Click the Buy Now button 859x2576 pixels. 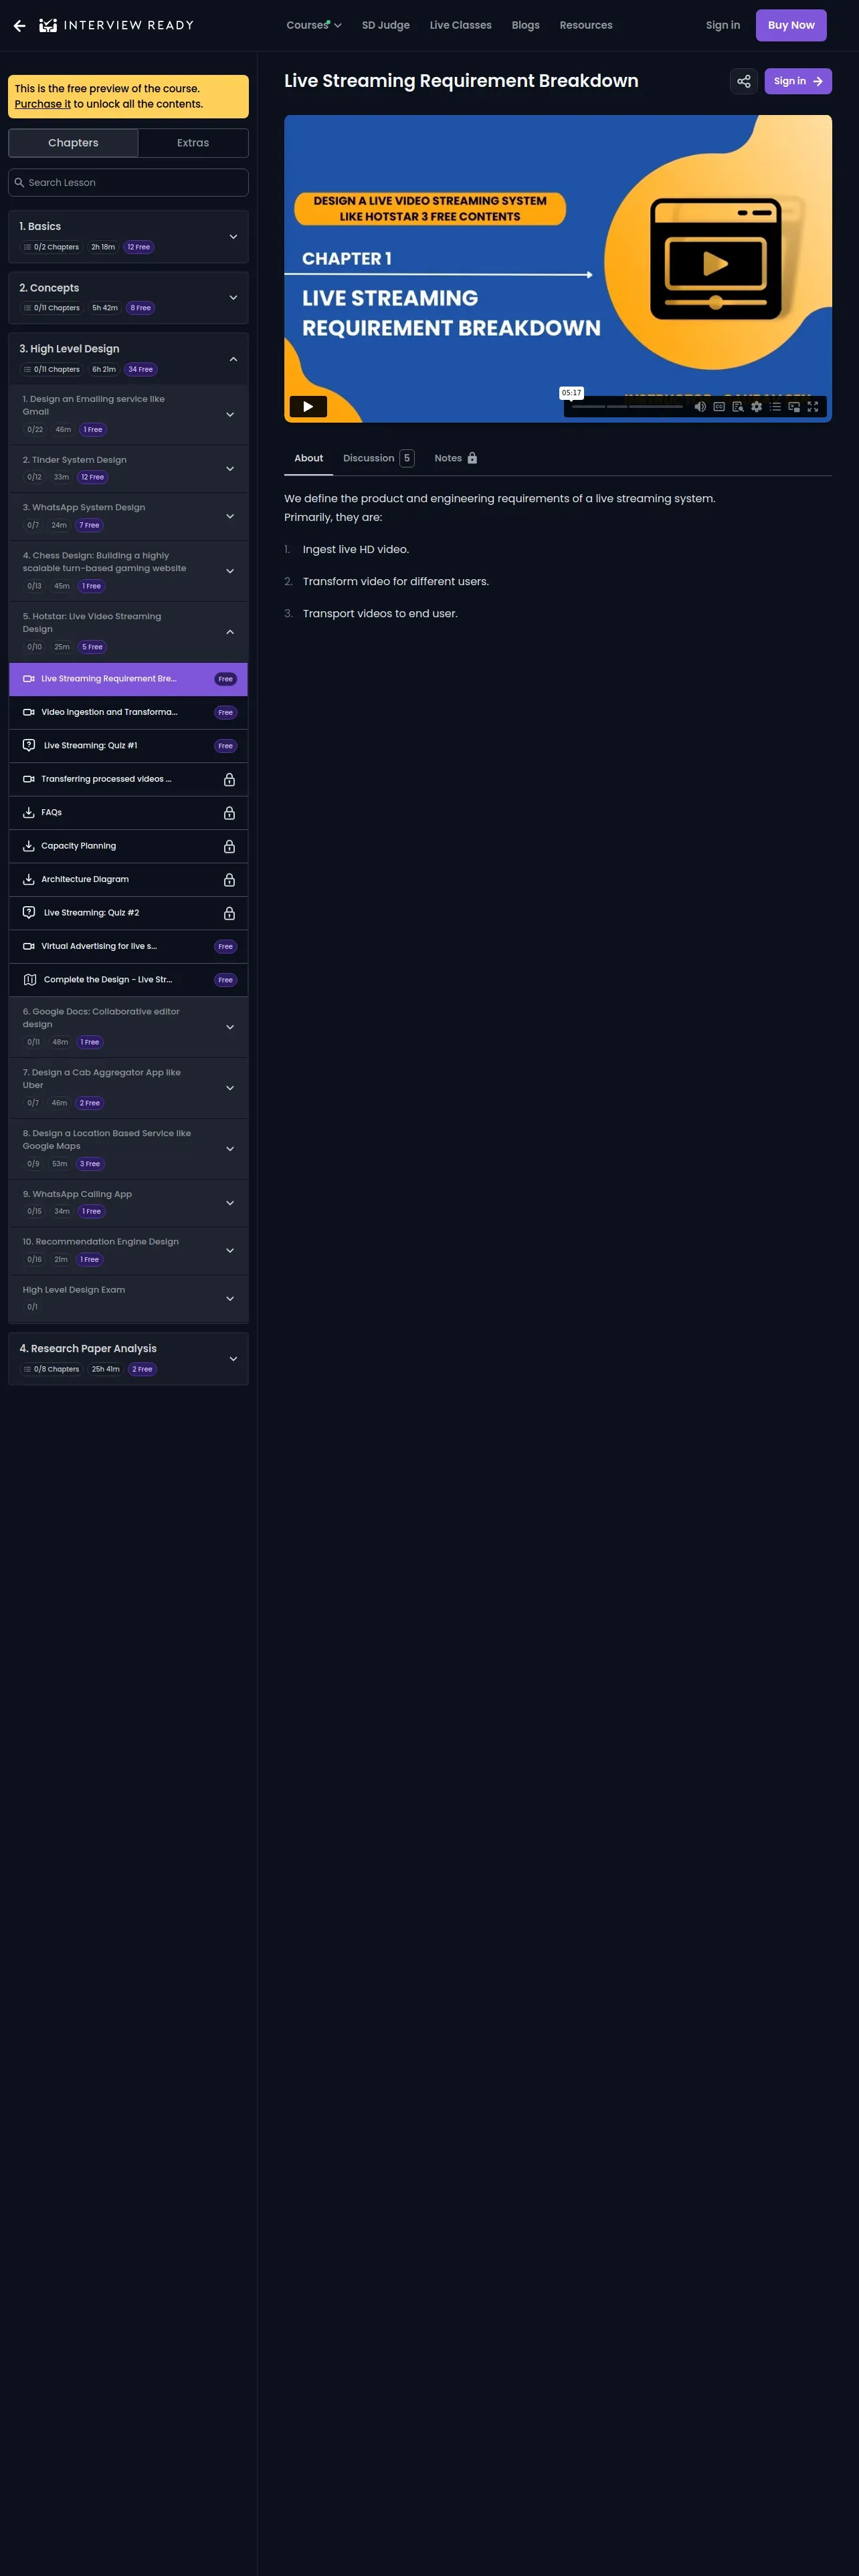point(791,25)
